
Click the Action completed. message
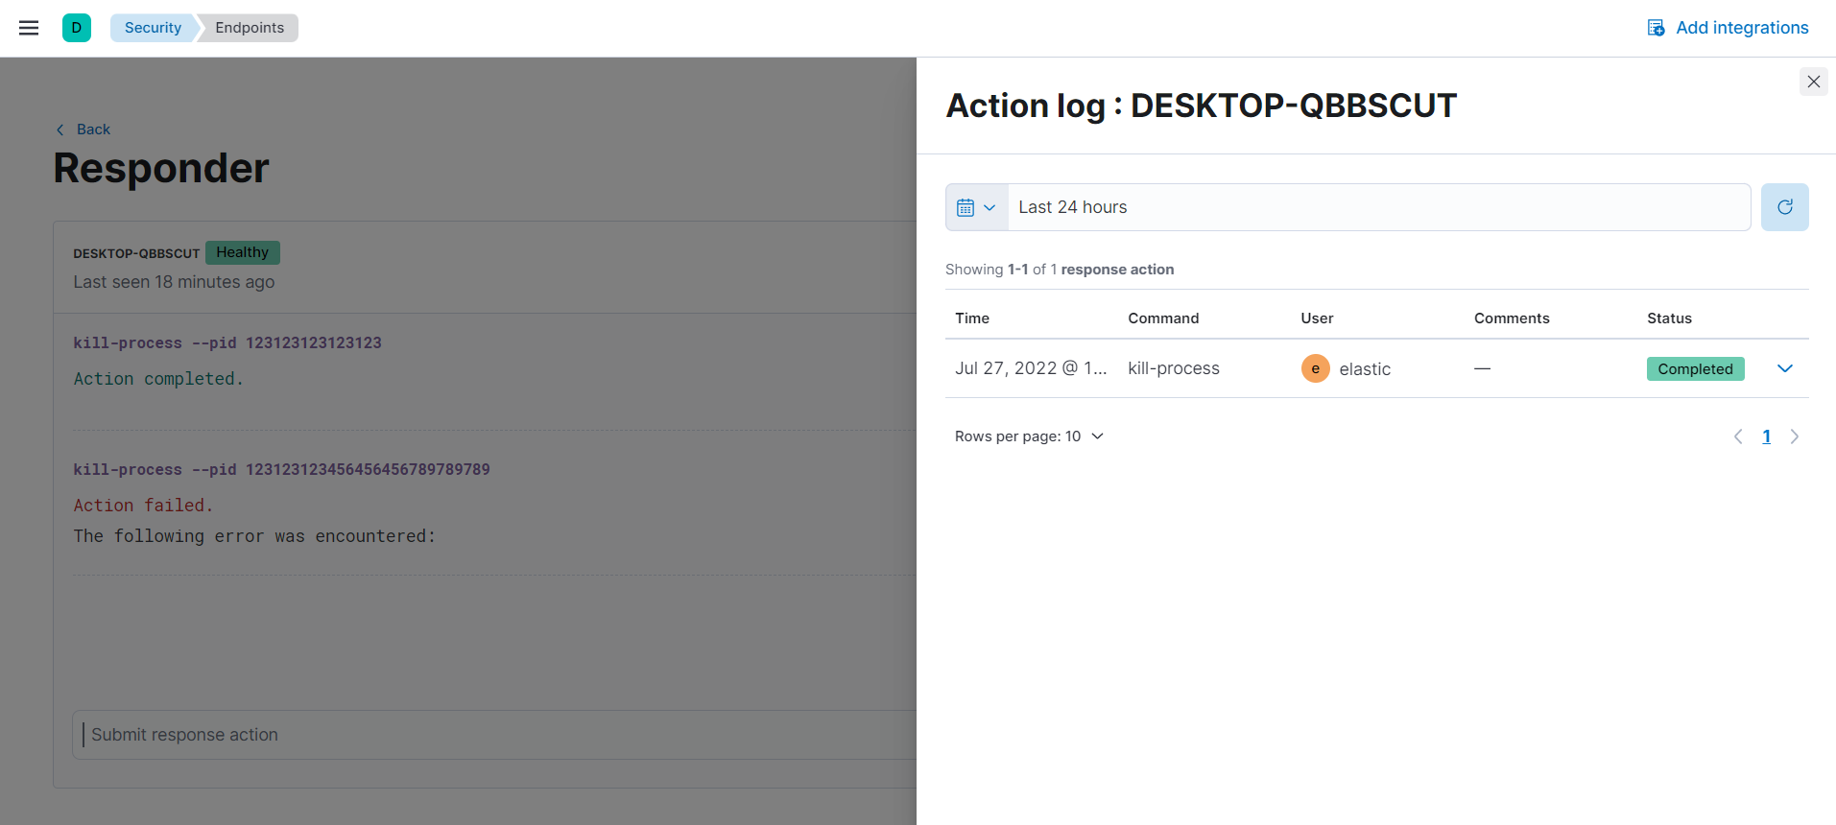click(158, 379)
